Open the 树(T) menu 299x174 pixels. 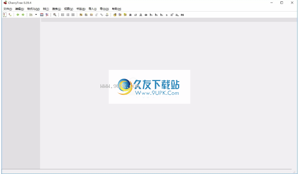click(x=46, y=9)
